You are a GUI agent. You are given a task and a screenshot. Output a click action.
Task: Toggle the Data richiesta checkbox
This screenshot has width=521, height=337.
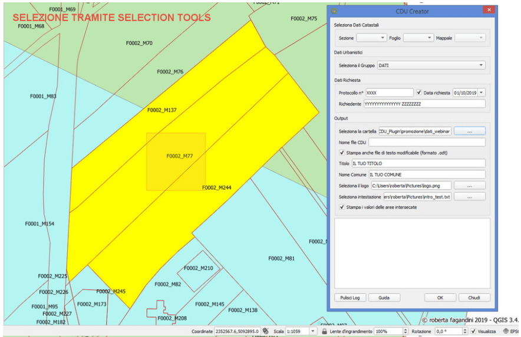[x=419, y=92]
